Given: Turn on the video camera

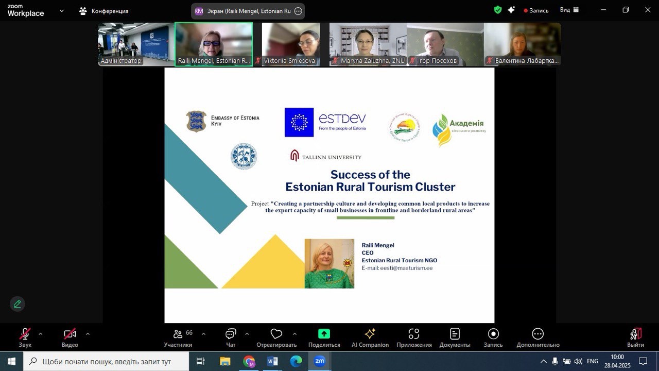Looking at the screenshot, I should tap(70, 334).
